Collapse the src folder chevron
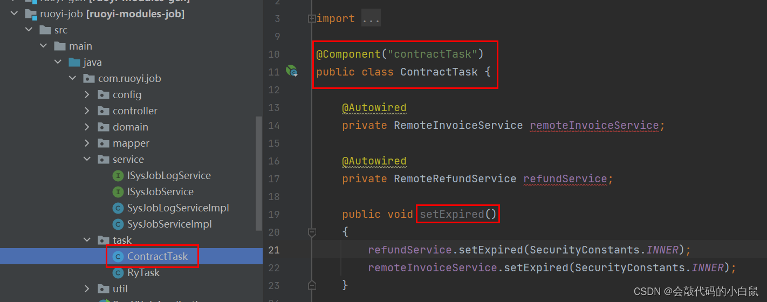 [x=29, y=30]
